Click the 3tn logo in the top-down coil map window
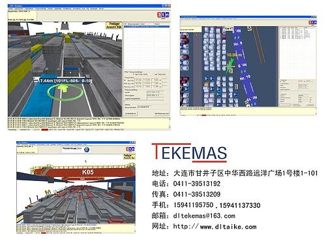The image size is (326, 245). point(312,22)
